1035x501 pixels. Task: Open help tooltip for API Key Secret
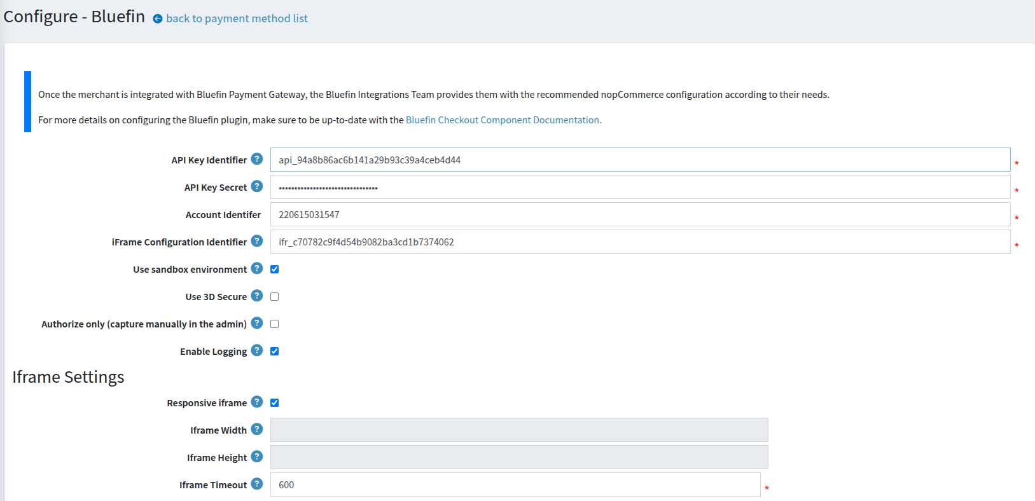coord(257,186)
